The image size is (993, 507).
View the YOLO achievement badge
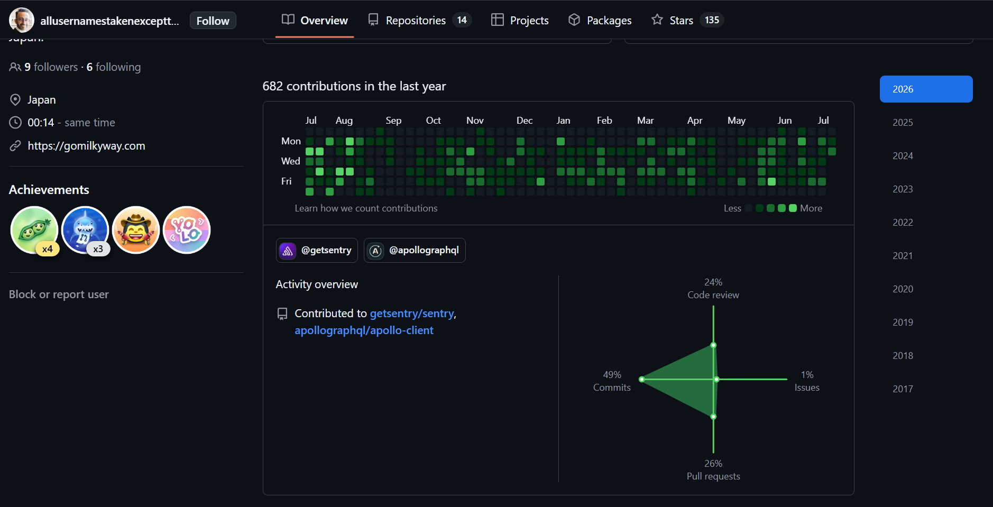tap(187, 230)
